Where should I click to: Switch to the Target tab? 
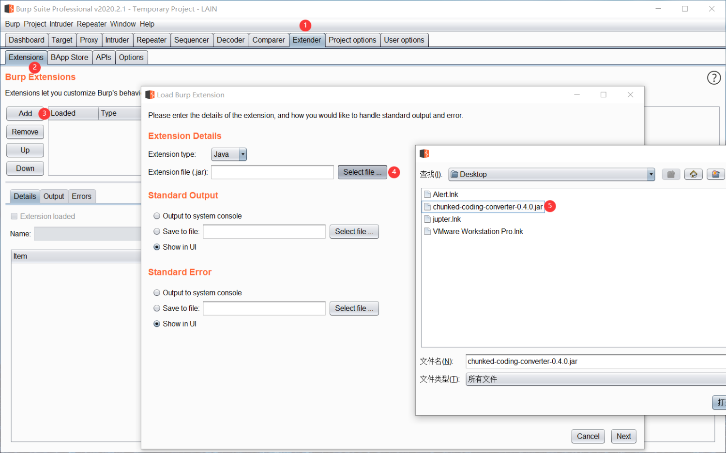pos(62,40)
